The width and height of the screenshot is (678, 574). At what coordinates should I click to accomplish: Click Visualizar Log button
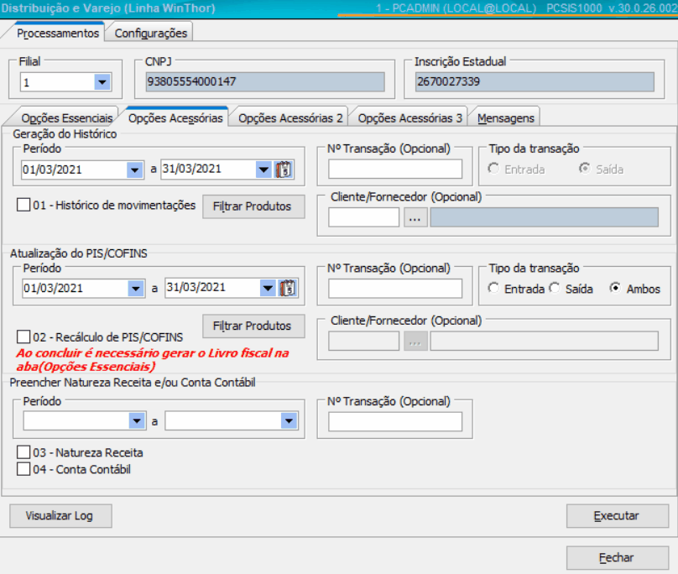(x=60, y=515)
